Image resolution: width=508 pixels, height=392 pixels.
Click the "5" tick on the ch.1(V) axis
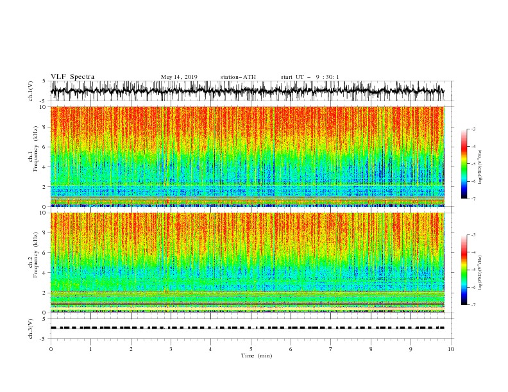tap(44, 81)
